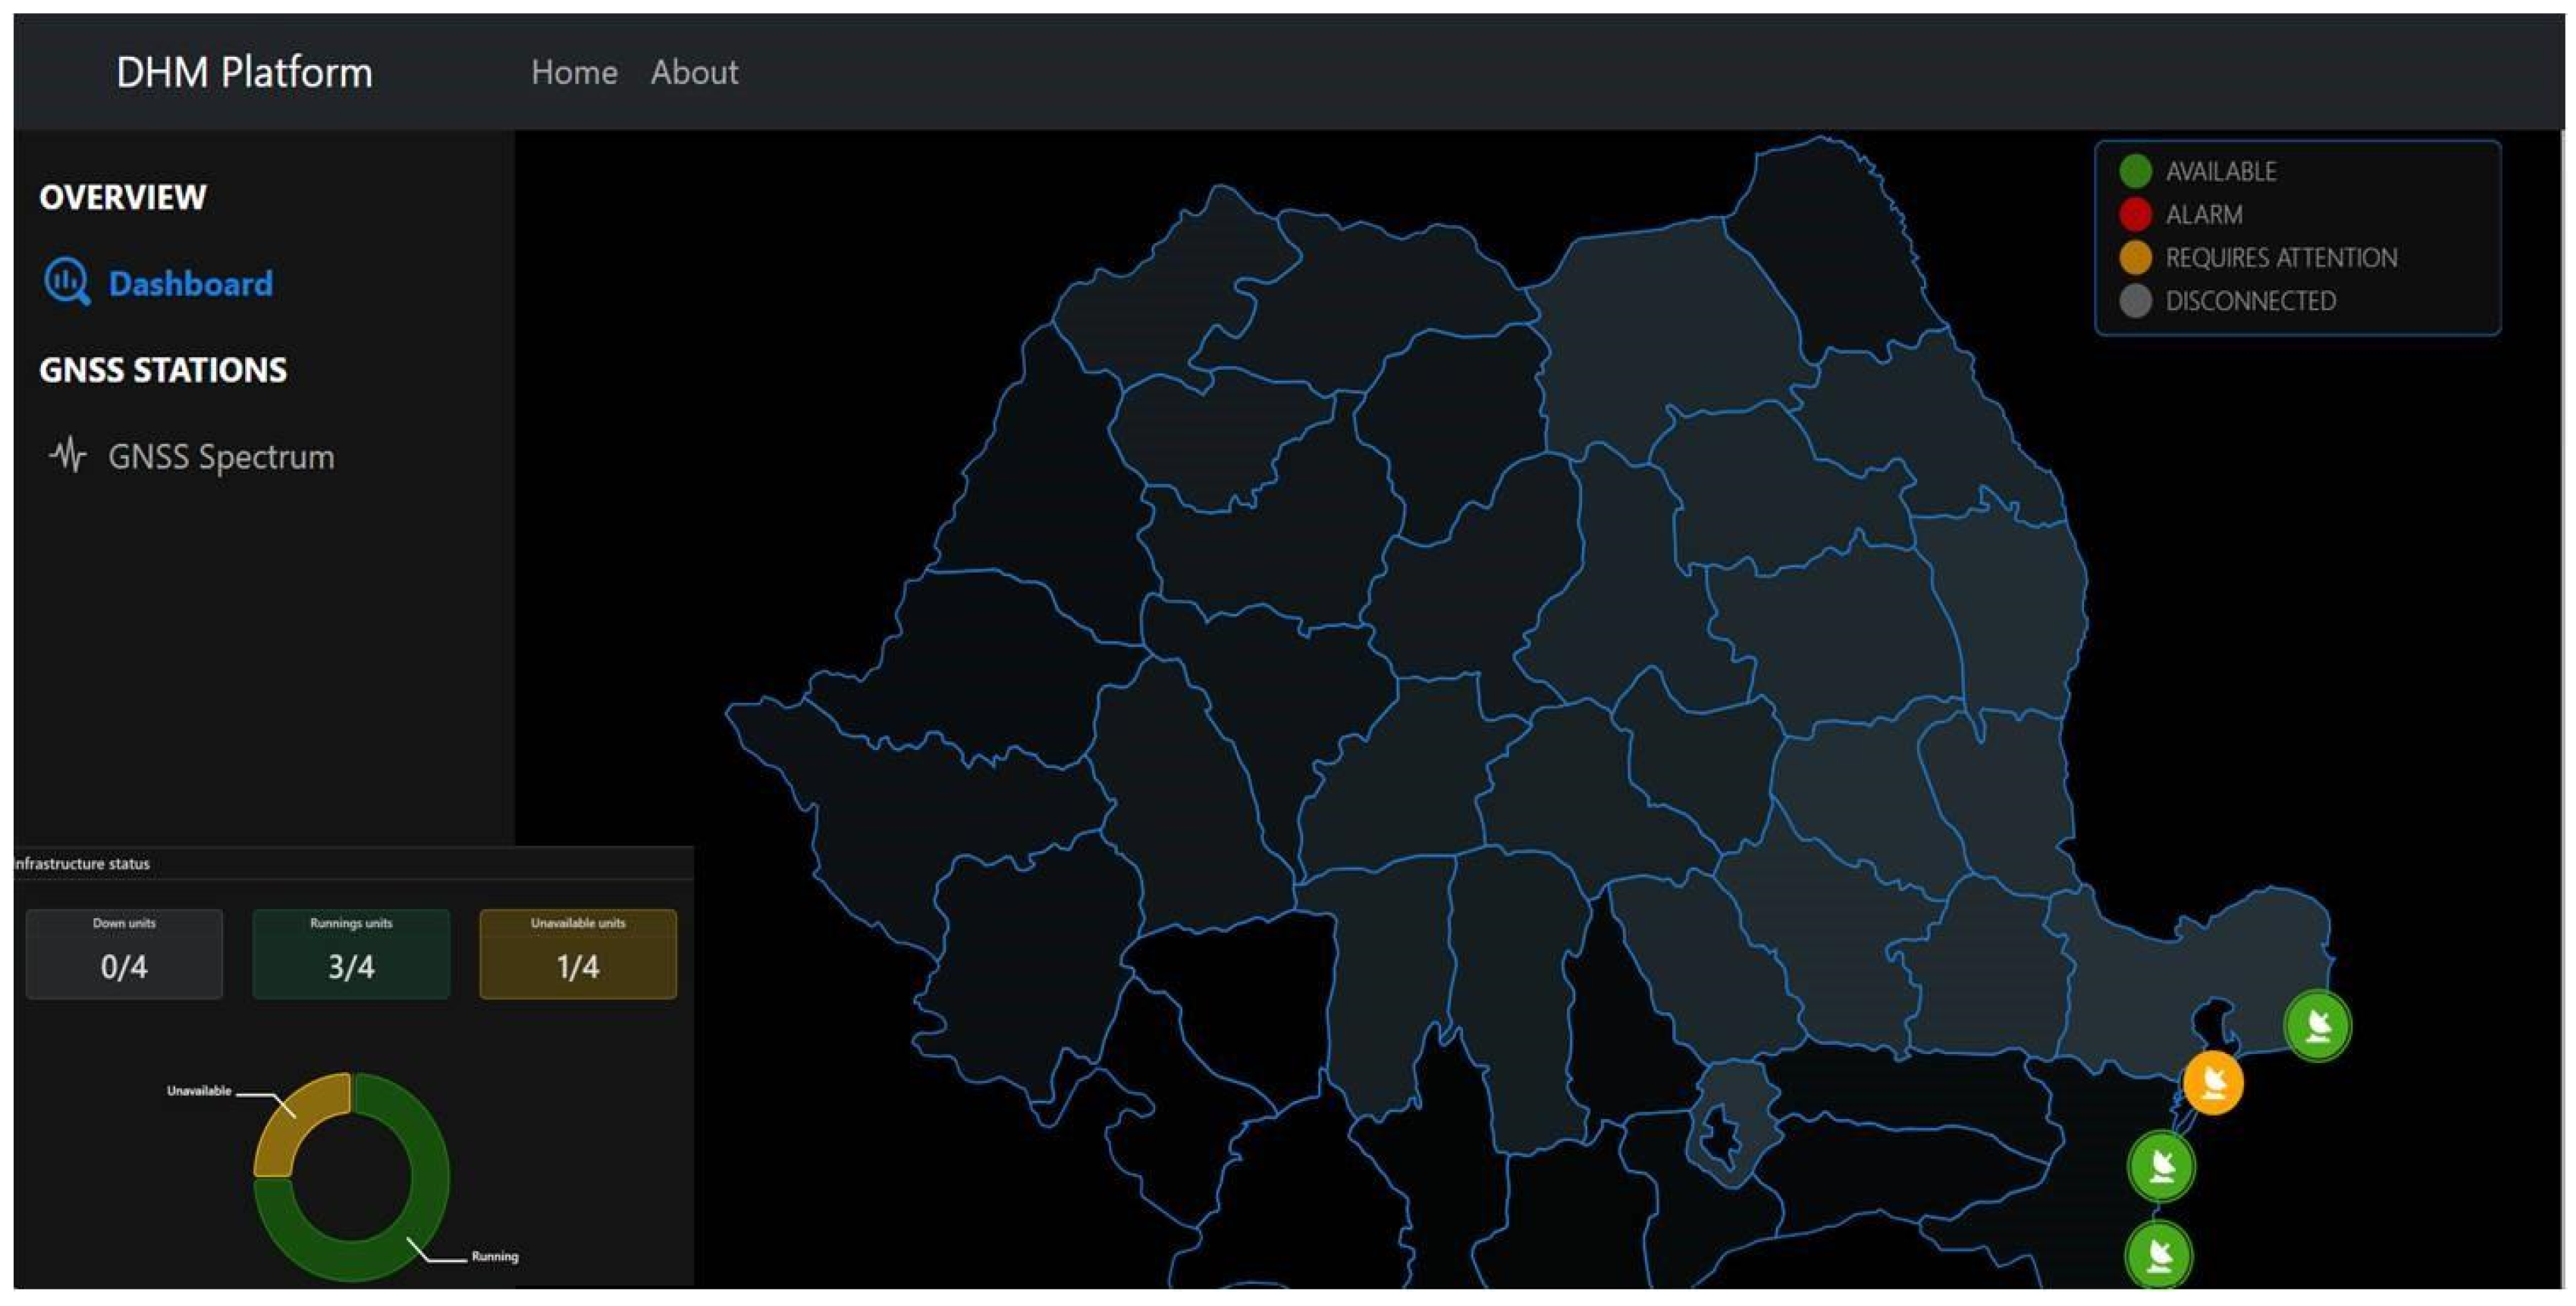Click the Down units 0/4 card
The image size is (2576, 1306).
coord(124,953)
